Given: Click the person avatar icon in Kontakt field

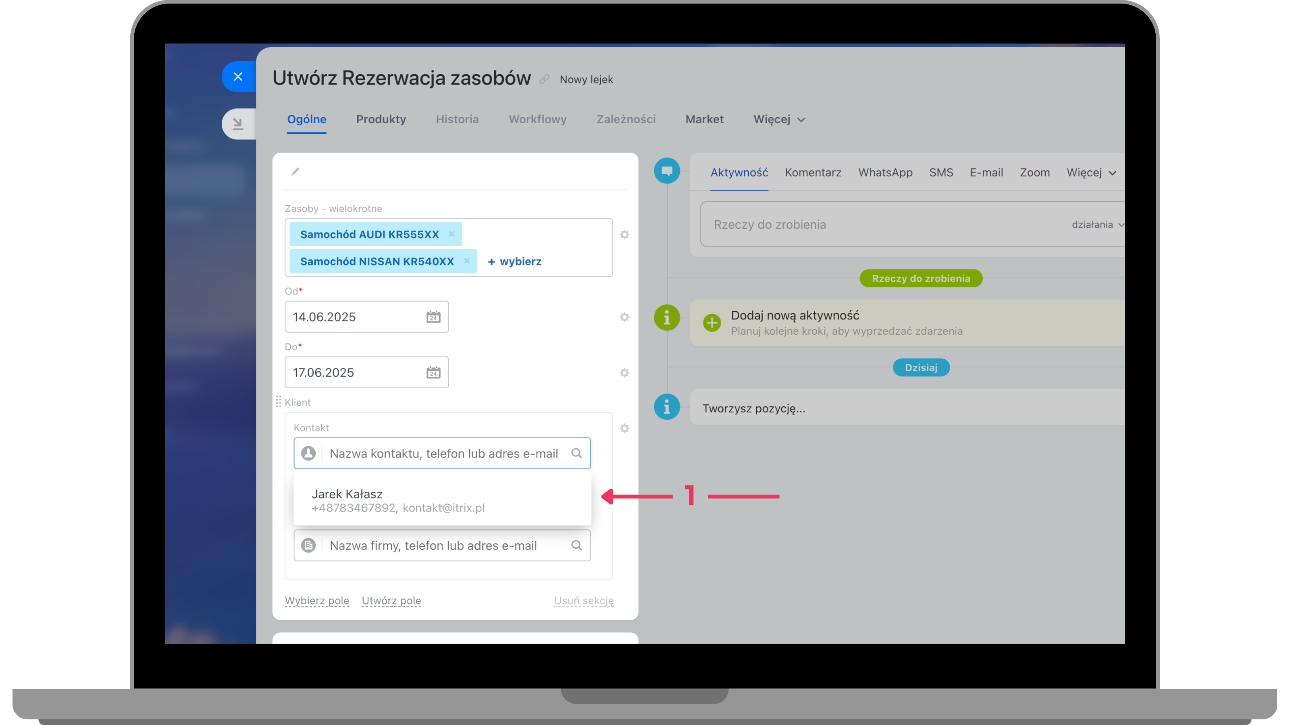Looking at the screenshot, I should click(308, 453).
